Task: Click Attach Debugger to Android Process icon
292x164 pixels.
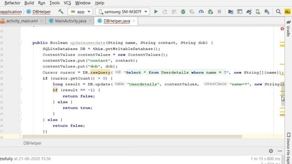Action: tap(210, 12)
